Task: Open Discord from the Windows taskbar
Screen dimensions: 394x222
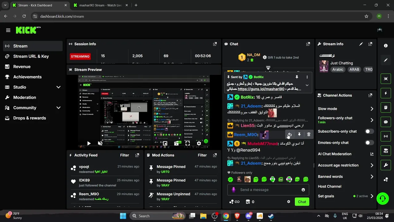Action: (248, 216)
